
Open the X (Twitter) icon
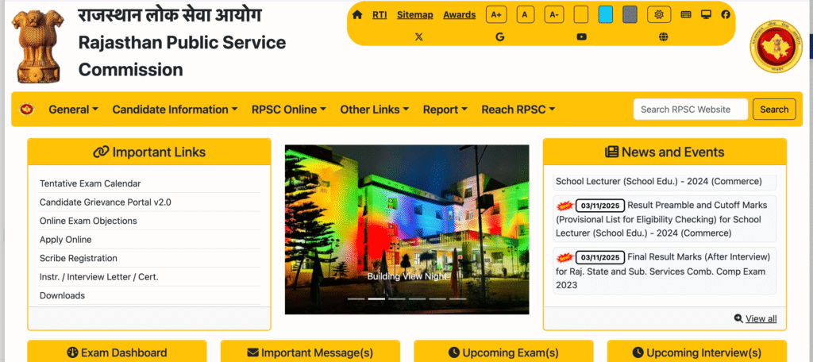click(419, 37)
